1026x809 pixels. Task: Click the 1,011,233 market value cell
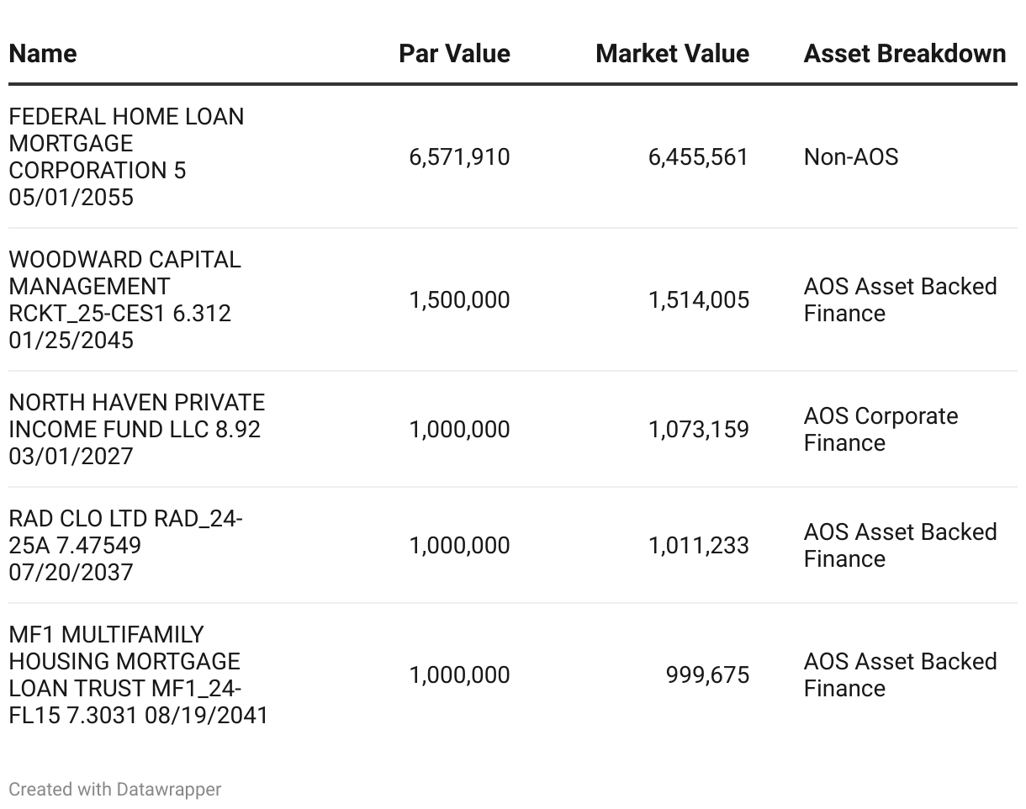(x=698, y=546)
